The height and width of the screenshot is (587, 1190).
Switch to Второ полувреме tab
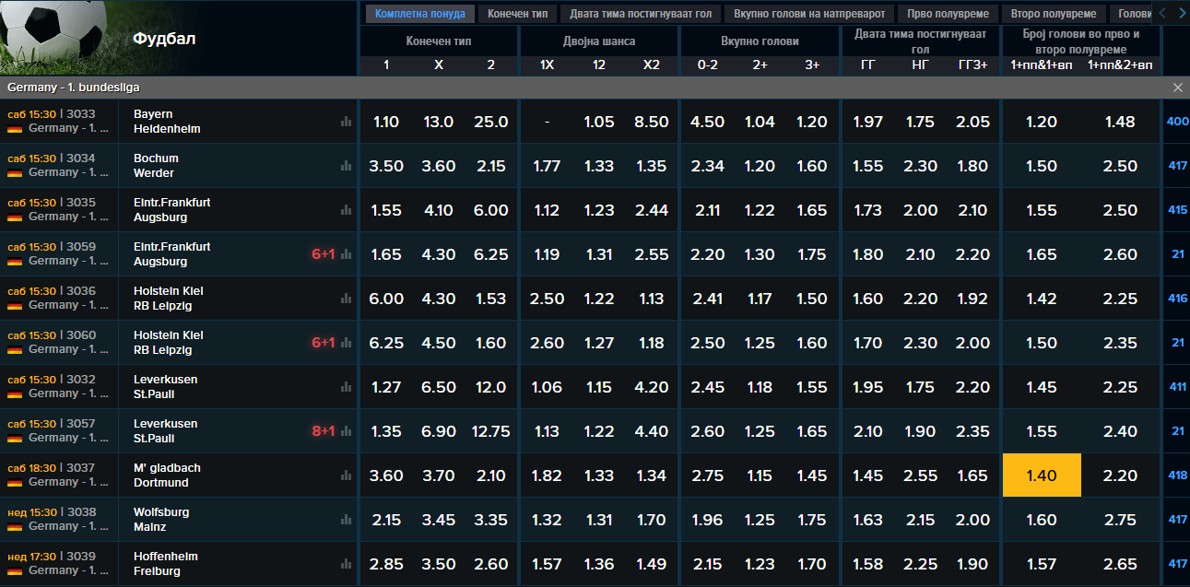click(1054, 14)
